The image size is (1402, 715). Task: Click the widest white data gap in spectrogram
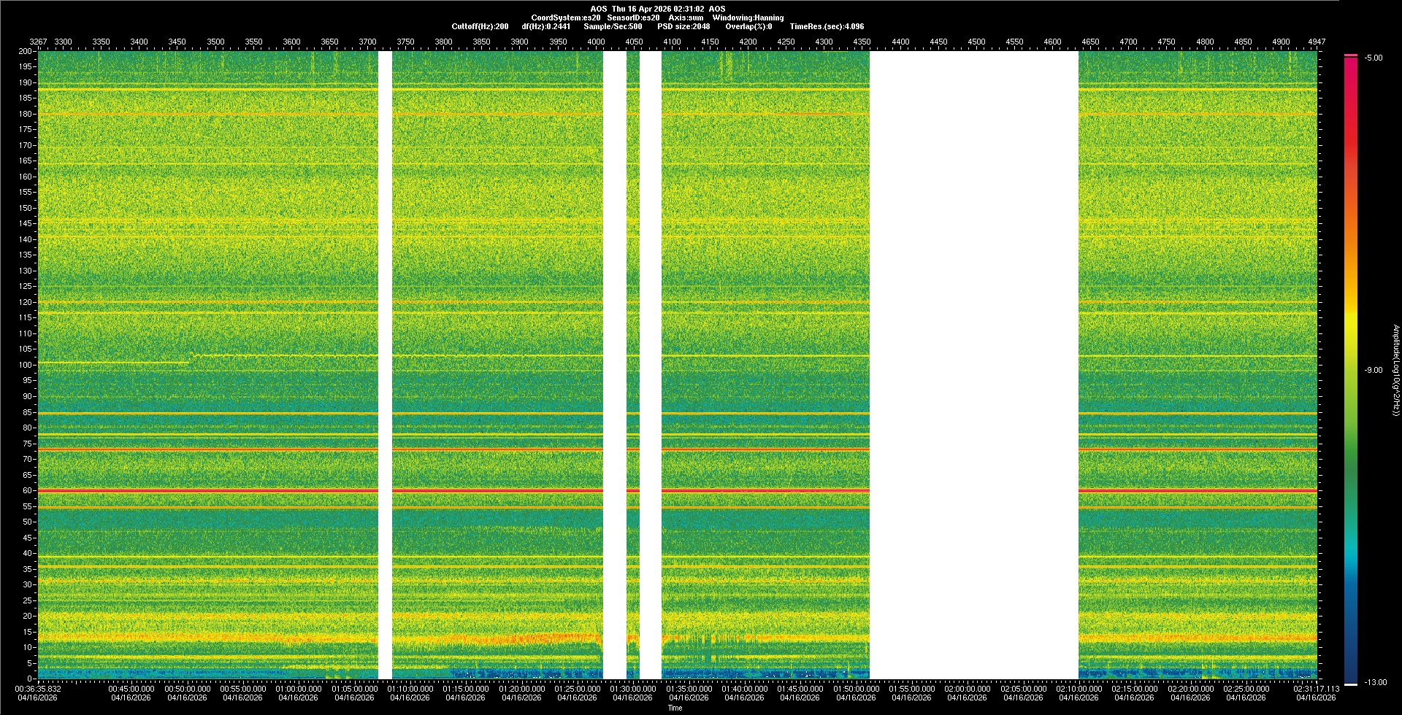click(973, 365)
